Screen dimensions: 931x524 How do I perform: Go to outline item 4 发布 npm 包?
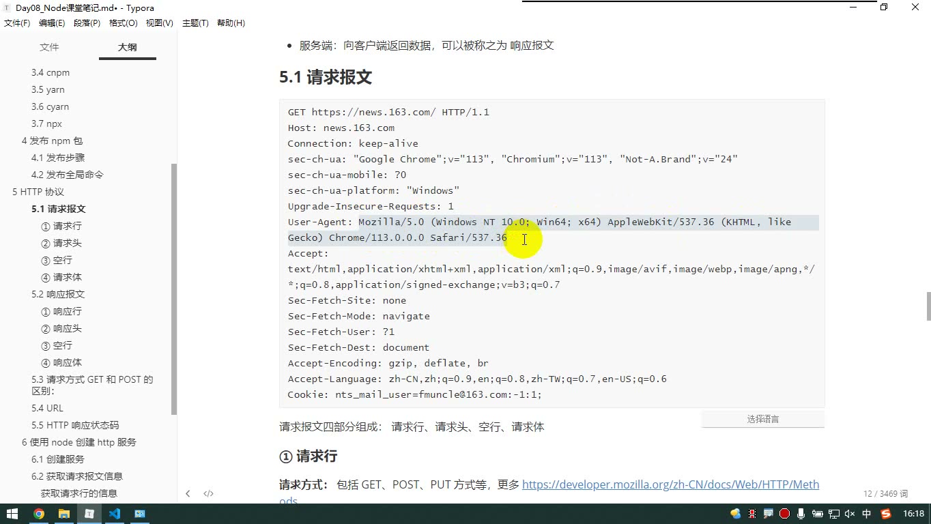pyautogui.click(x=52, y=141)
